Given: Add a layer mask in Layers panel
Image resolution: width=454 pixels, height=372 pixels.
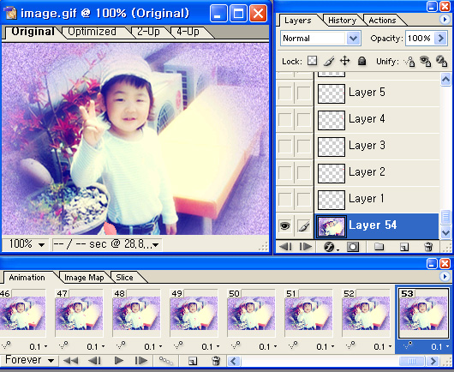Looking at the screenshot, I should (x=353, y=247).
